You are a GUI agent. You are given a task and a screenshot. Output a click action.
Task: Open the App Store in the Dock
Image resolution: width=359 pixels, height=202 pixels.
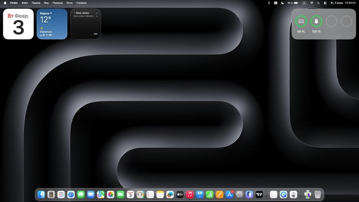tap(229, 194)
